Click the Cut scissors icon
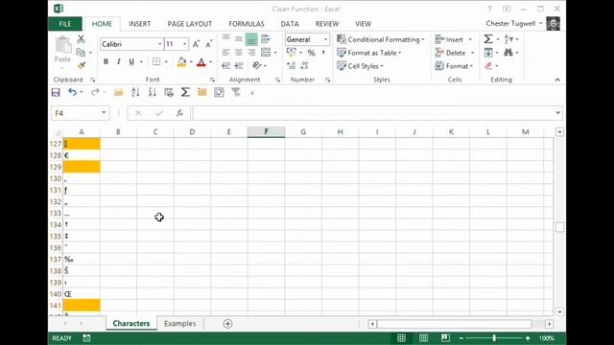 pos(81,38)
